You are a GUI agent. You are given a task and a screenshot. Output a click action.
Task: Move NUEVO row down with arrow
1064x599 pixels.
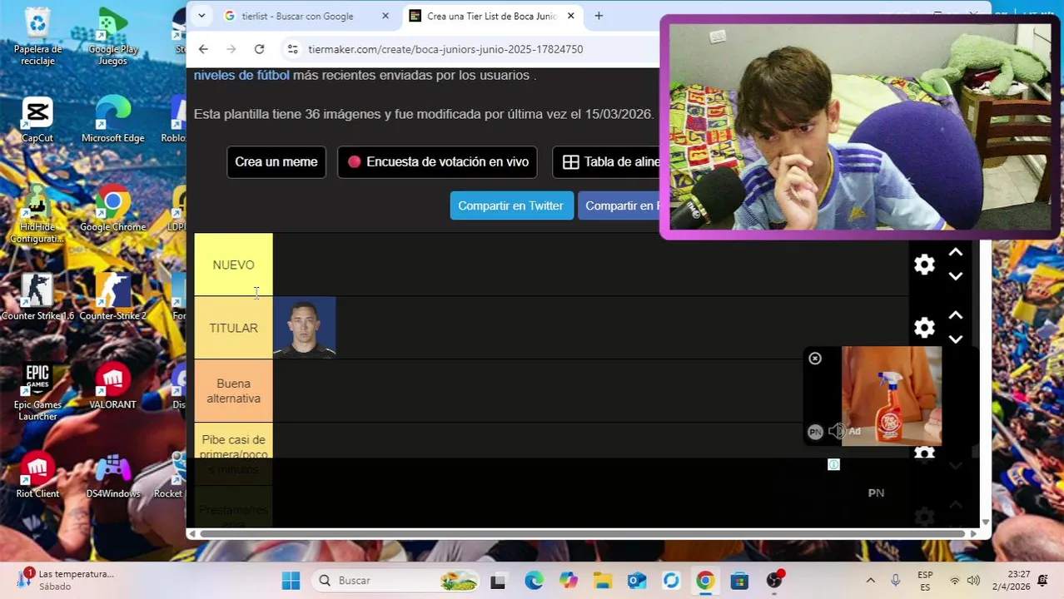pyautogui.click(x=956, y=276)
